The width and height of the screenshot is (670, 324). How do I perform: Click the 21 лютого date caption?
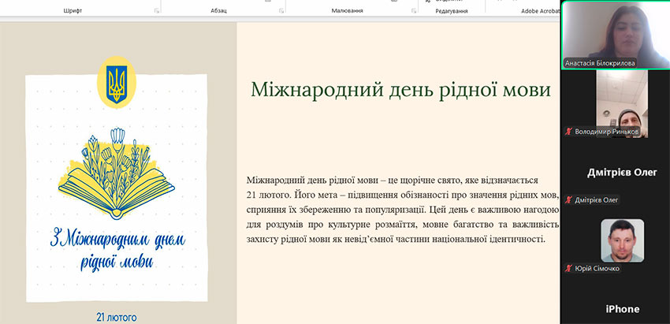[116, 317]
